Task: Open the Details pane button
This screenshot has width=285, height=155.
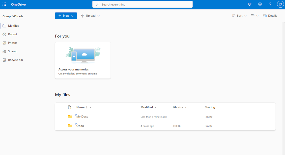Action: (x=270, y=16)
